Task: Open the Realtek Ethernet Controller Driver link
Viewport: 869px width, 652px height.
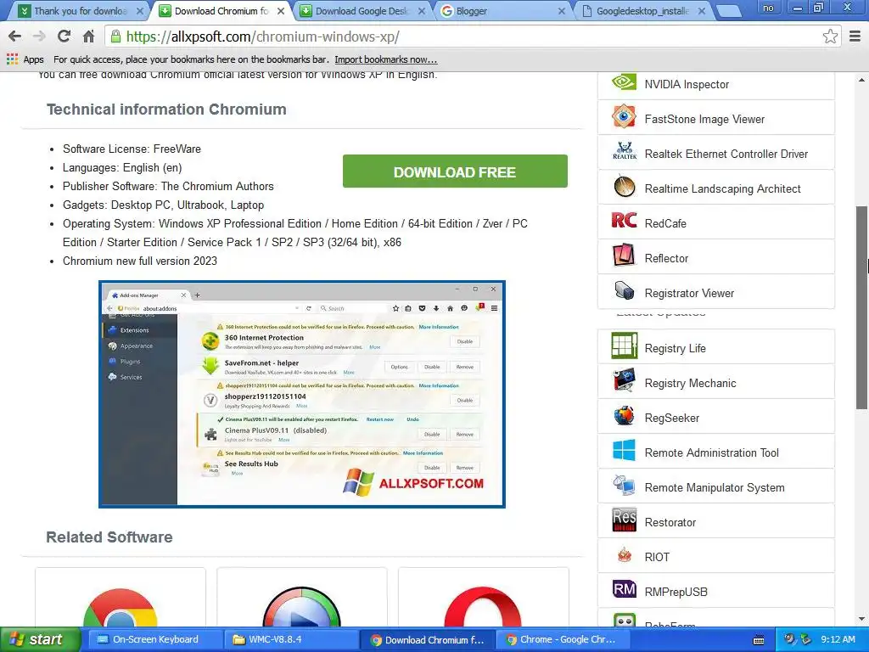Action: click(726, 154)
